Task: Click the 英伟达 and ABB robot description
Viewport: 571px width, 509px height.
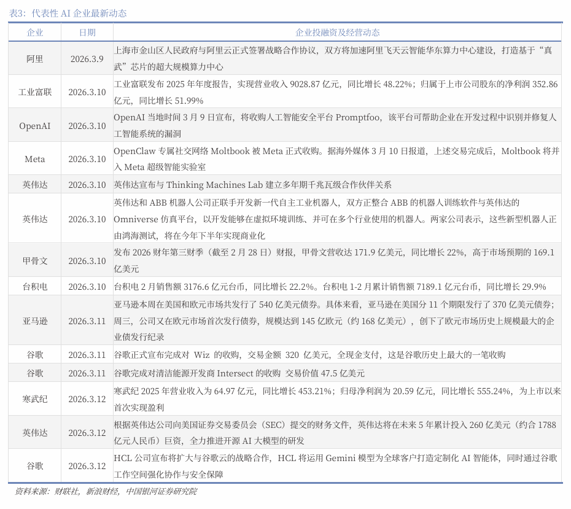Action: click(x=336, y=219)
